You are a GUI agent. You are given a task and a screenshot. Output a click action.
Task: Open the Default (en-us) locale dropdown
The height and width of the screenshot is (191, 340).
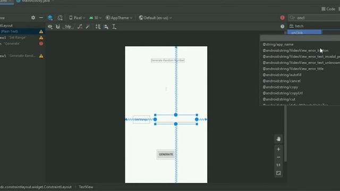pyautogui.click(x=155, y=18)
